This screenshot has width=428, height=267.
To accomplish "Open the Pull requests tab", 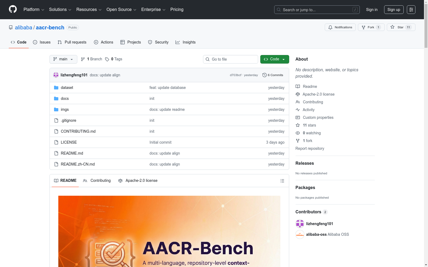I will (72, 42).
